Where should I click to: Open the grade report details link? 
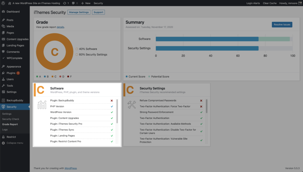tap(60, 27)
